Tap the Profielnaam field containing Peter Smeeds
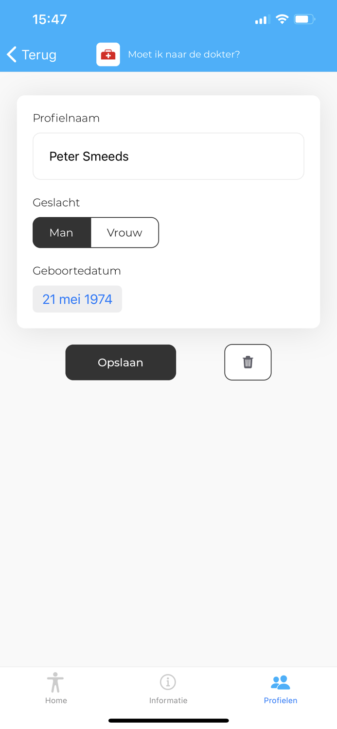This screenshot has width=337, height=729. pyautogui.click(x=168, y=156)
